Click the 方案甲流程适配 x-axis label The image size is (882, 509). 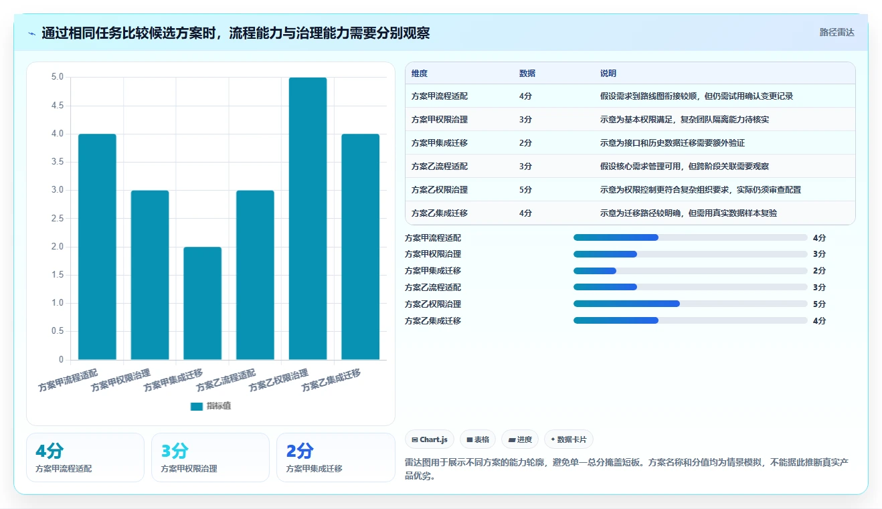pos(68,380)
